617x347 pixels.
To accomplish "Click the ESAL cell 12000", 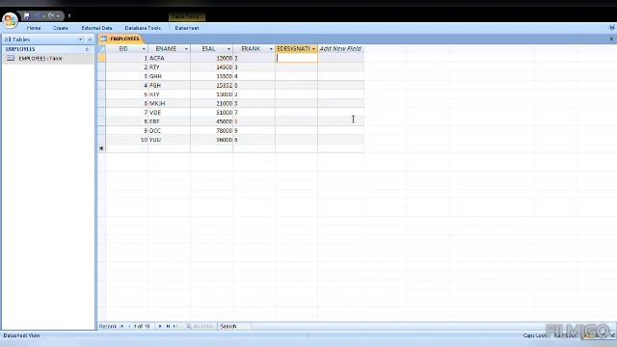I will [x=212, y=58].
